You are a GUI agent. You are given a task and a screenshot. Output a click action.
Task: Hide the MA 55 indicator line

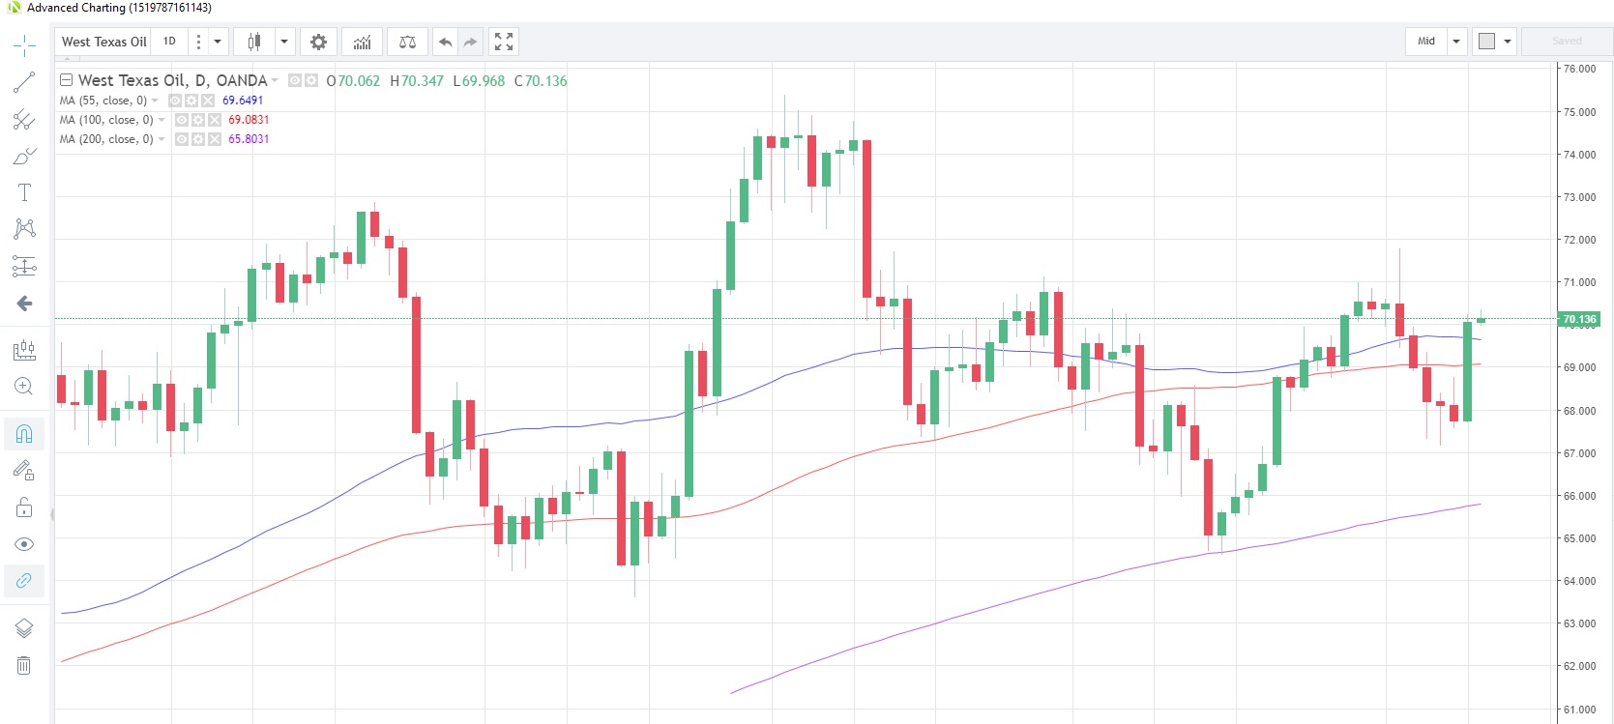tap(175, 101)
